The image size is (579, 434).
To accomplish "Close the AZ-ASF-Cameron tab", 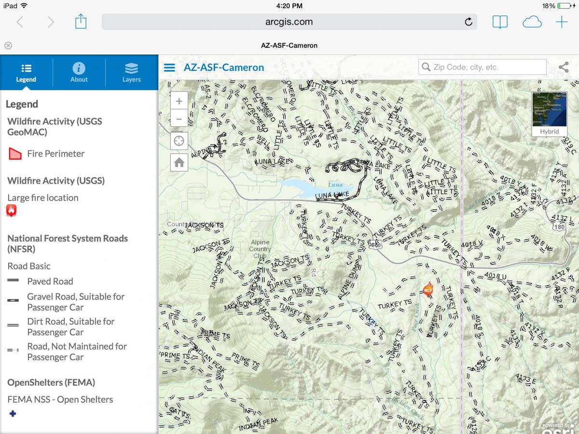I will click(x=8, y=45).
